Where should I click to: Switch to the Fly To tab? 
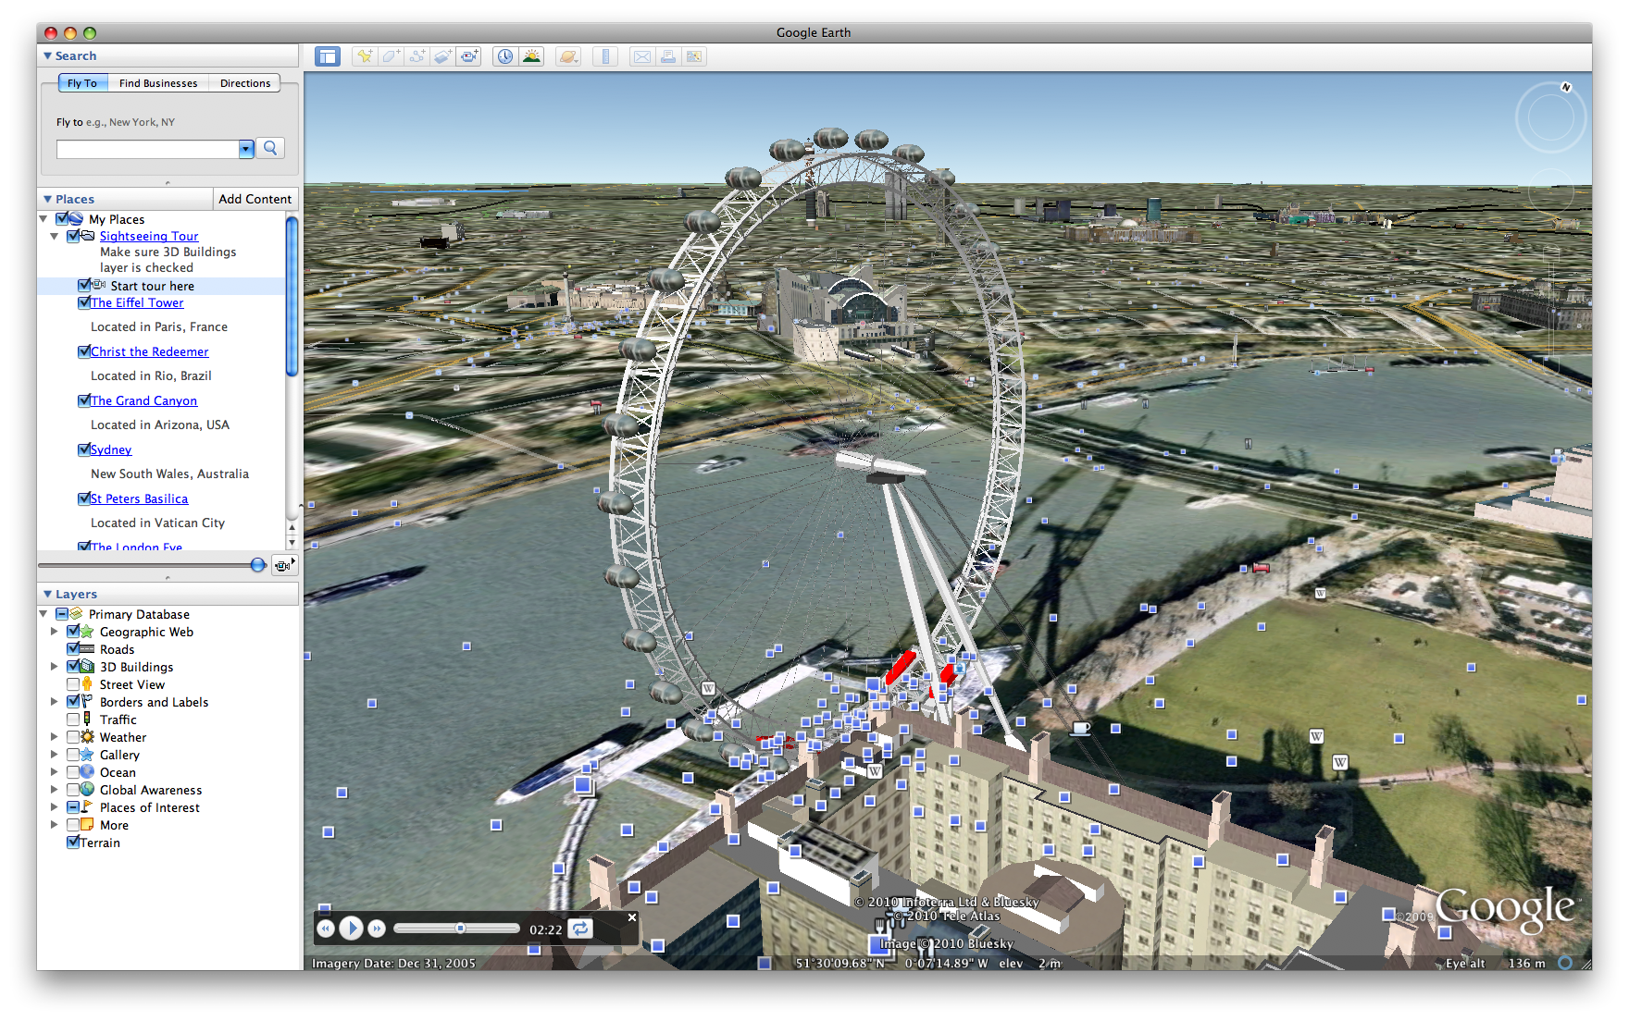coord(82,83)
